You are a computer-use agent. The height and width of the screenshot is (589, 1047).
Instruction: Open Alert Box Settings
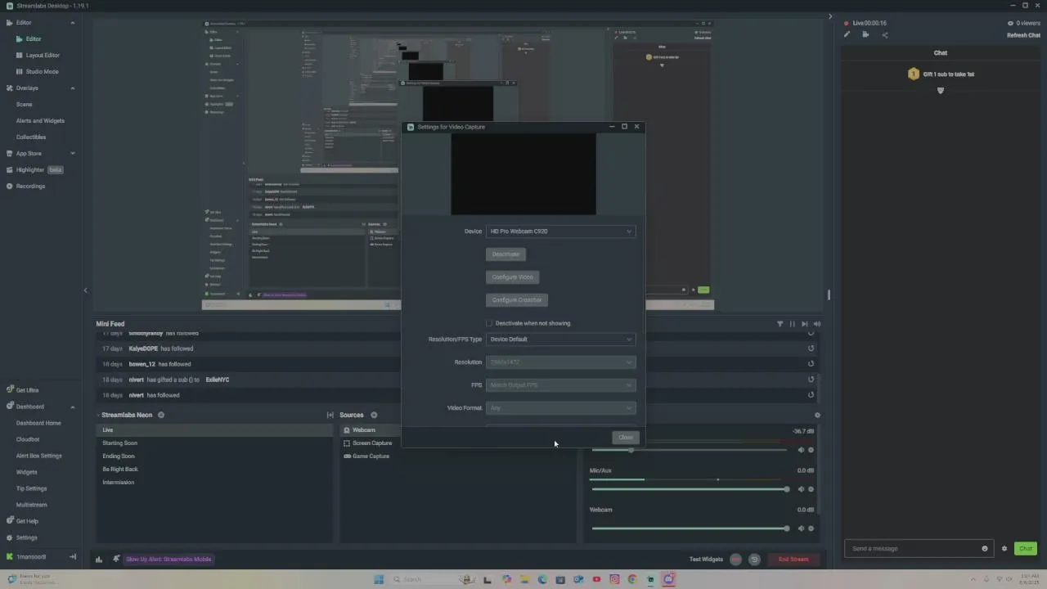[39, 456]
